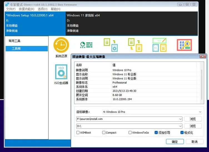Confirm with the 确定 button

coord(175,142)
